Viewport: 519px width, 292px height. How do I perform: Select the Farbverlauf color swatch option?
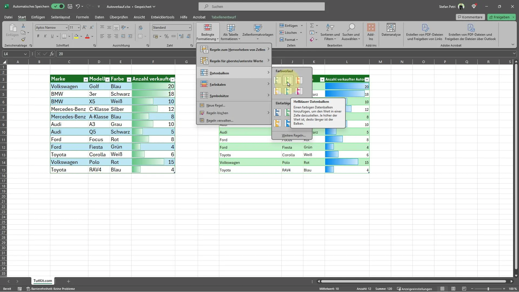tap(288, 80)
